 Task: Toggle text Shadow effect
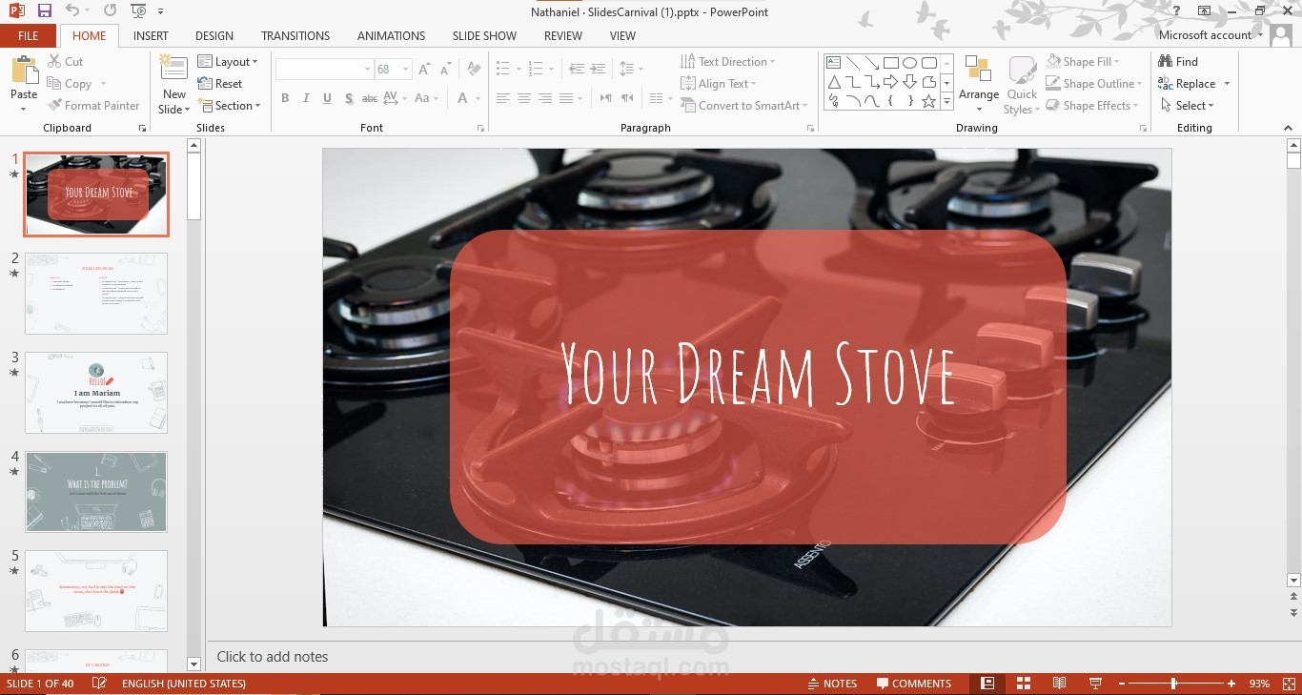(349, 98)
